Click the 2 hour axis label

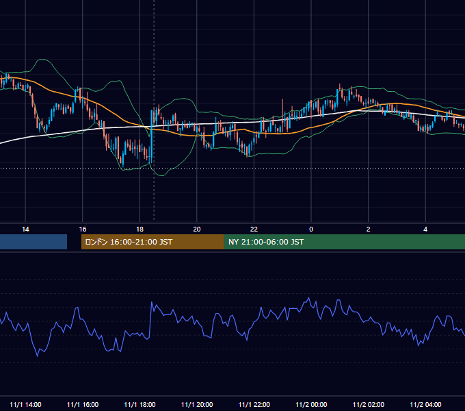[x=369, y=229]
